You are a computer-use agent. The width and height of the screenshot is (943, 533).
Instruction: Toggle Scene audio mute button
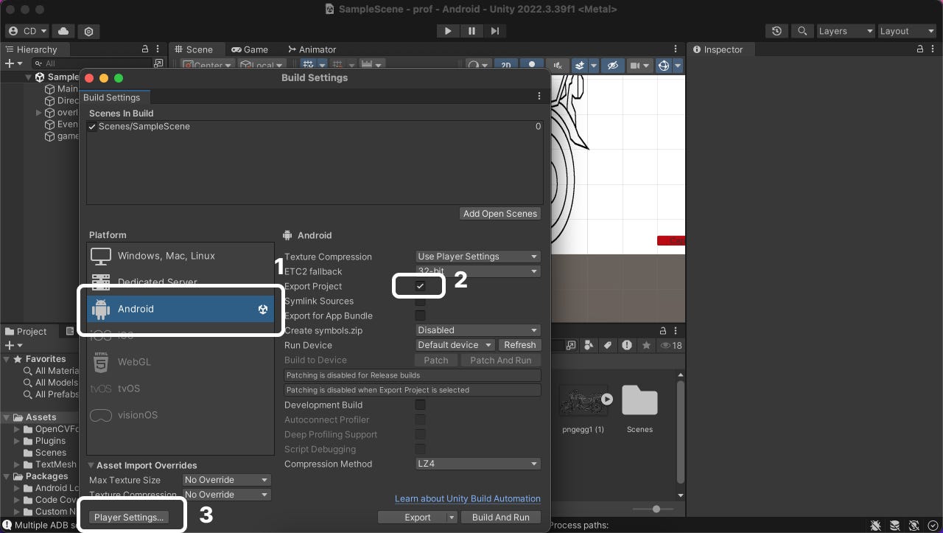point(558,65)
